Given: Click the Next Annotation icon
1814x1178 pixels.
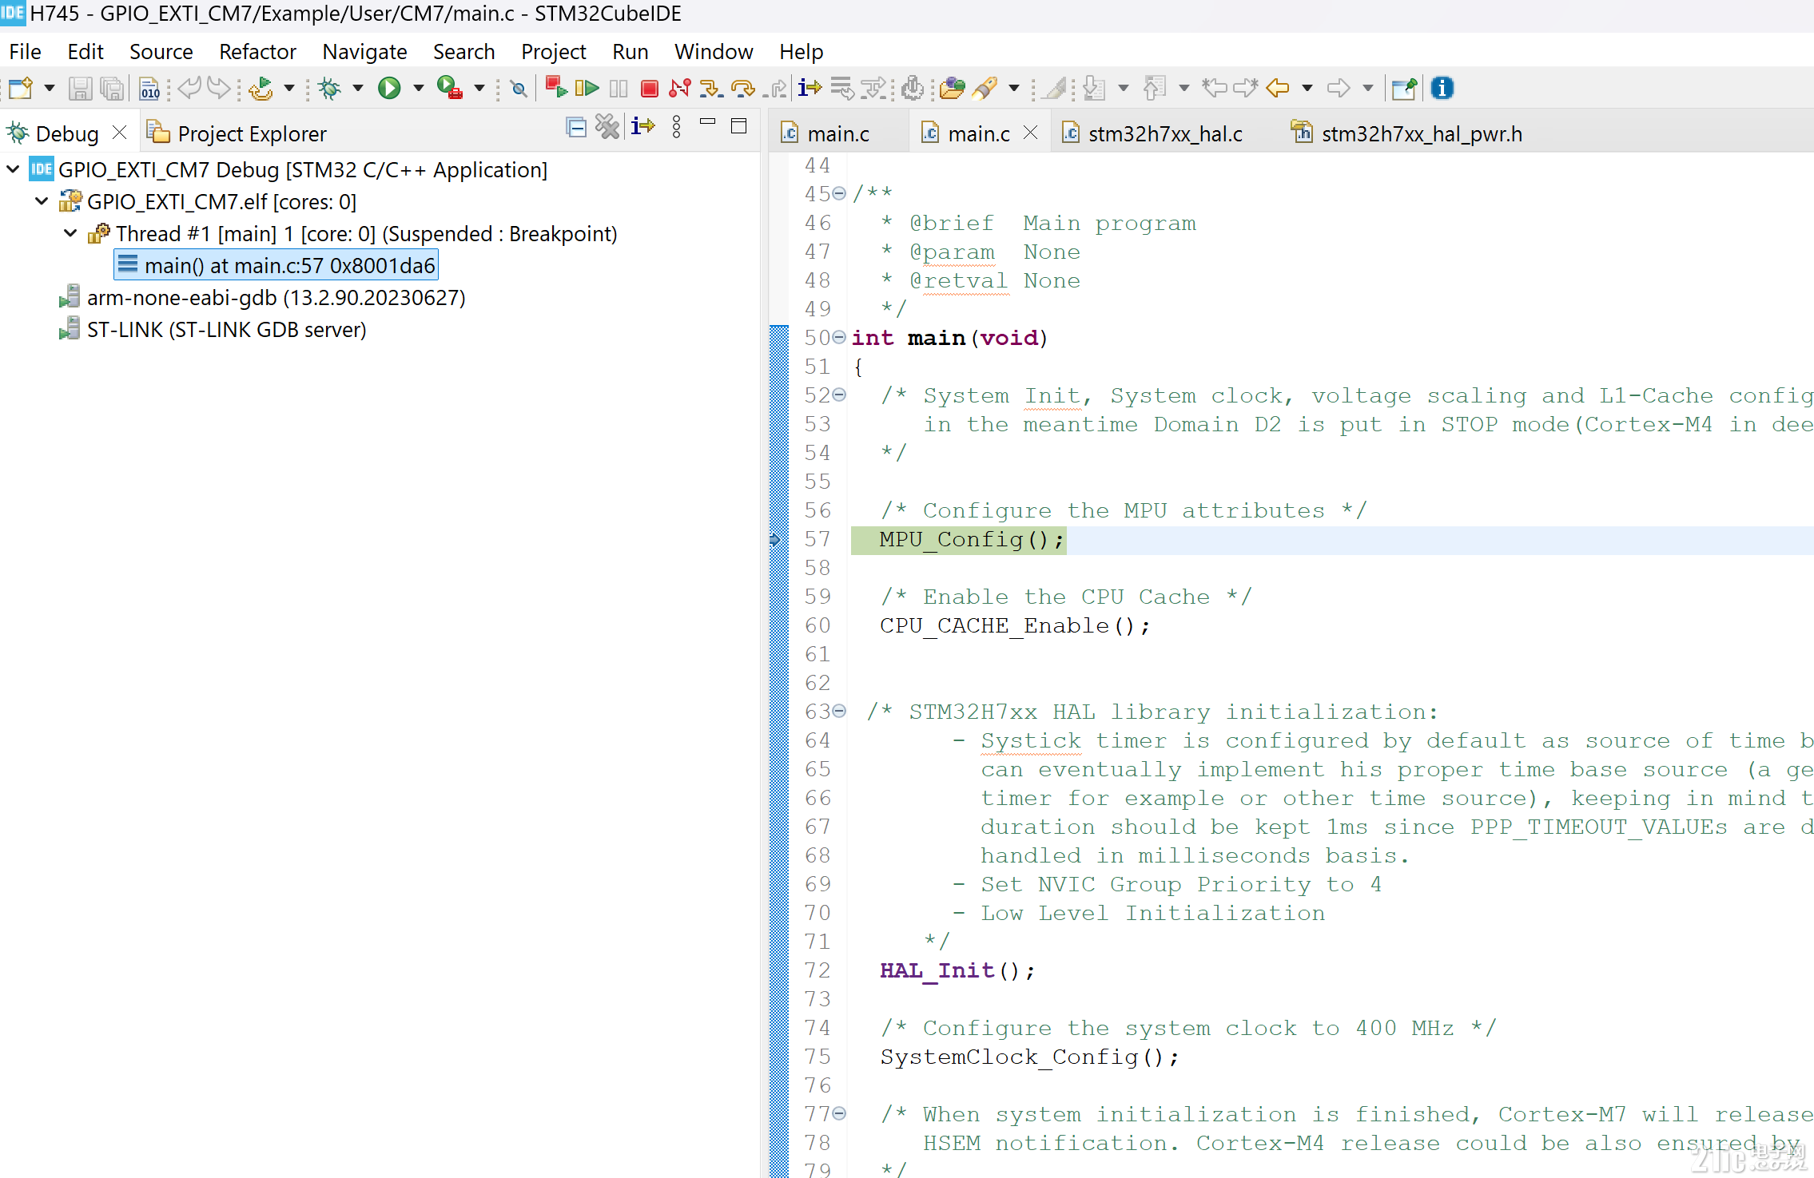Looking at the screenshot, I should 1094,88.
